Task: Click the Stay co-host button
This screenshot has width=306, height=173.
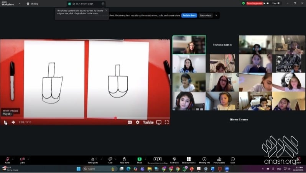Action: [x=206, y=15]
